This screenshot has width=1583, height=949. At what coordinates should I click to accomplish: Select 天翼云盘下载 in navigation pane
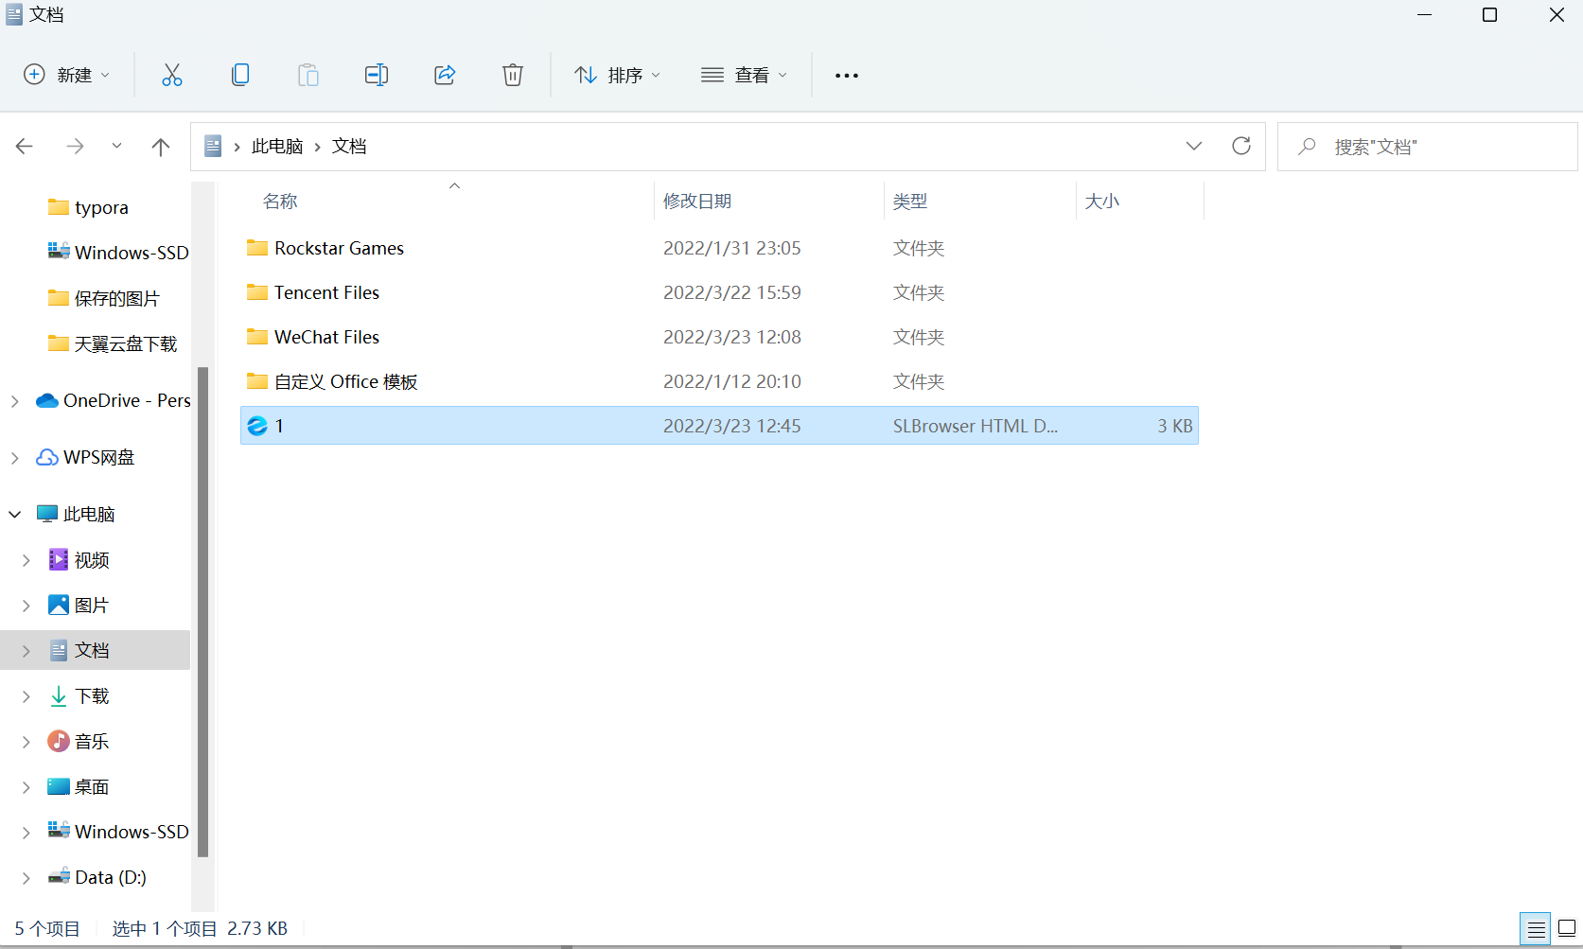tap(126, 343)
